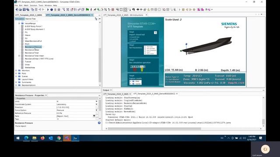
Task: Click the four-corner fit view toolbar icon
Action: (x=121, y=10)
